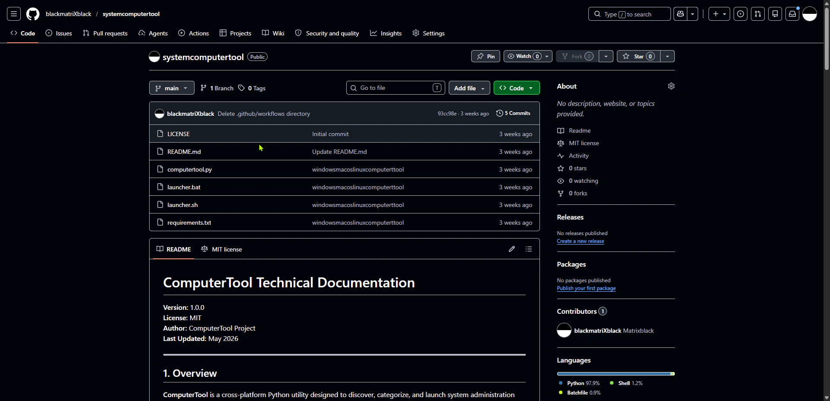This screenshot has height=401, width=830.
Task: Open your issues icon in header
Action: [x=741, y=14]
